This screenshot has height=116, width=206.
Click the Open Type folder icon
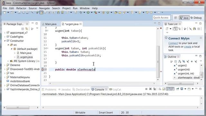click(116, 12)
